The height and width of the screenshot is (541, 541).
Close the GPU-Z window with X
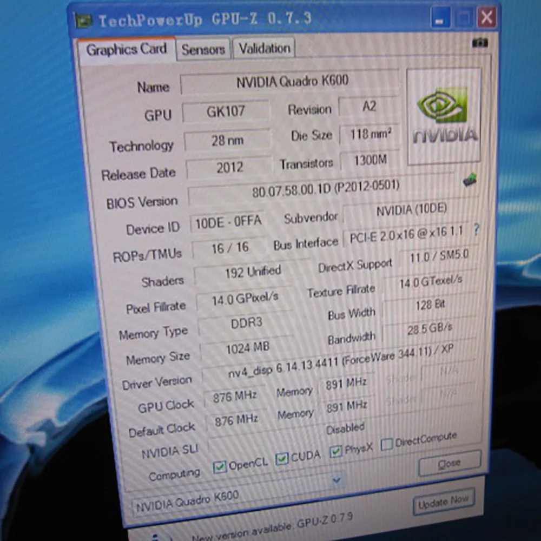coord(487,17)
